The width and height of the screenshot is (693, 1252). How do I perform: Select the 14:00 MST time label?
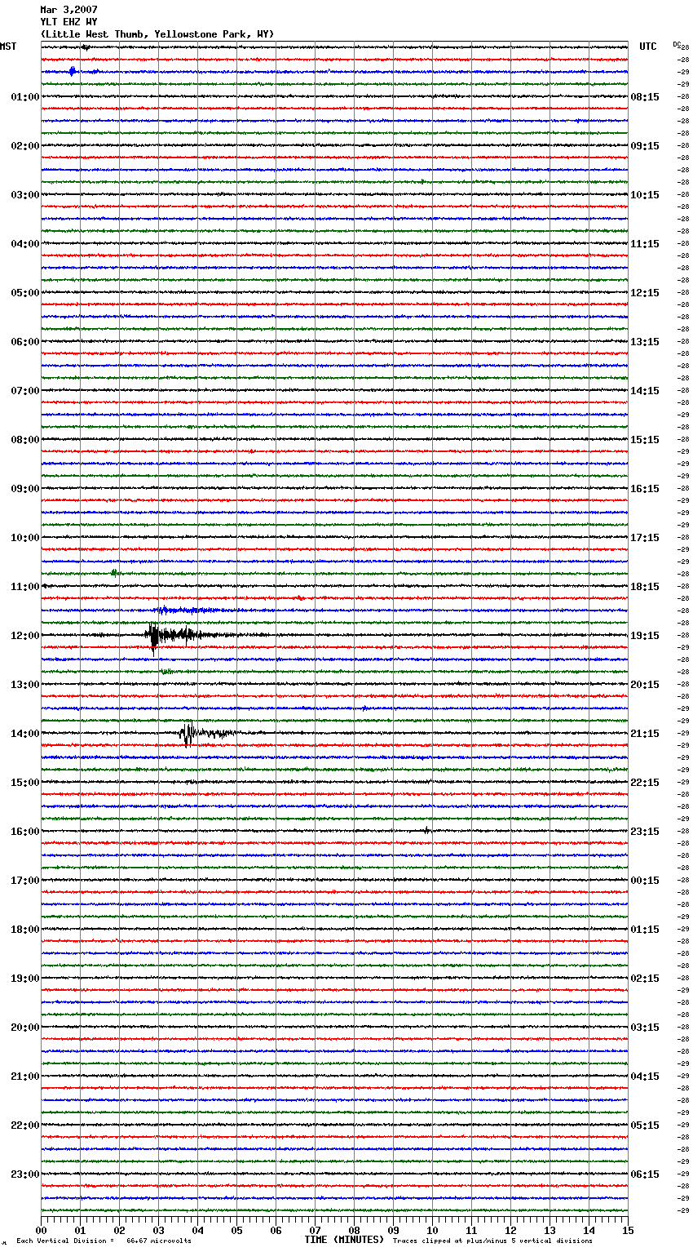coord(25,734)
